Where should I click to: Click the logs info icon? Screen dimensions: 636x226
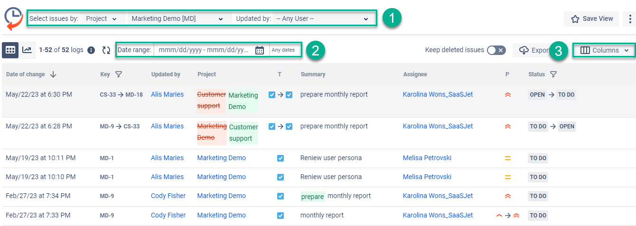pos(91,50)
